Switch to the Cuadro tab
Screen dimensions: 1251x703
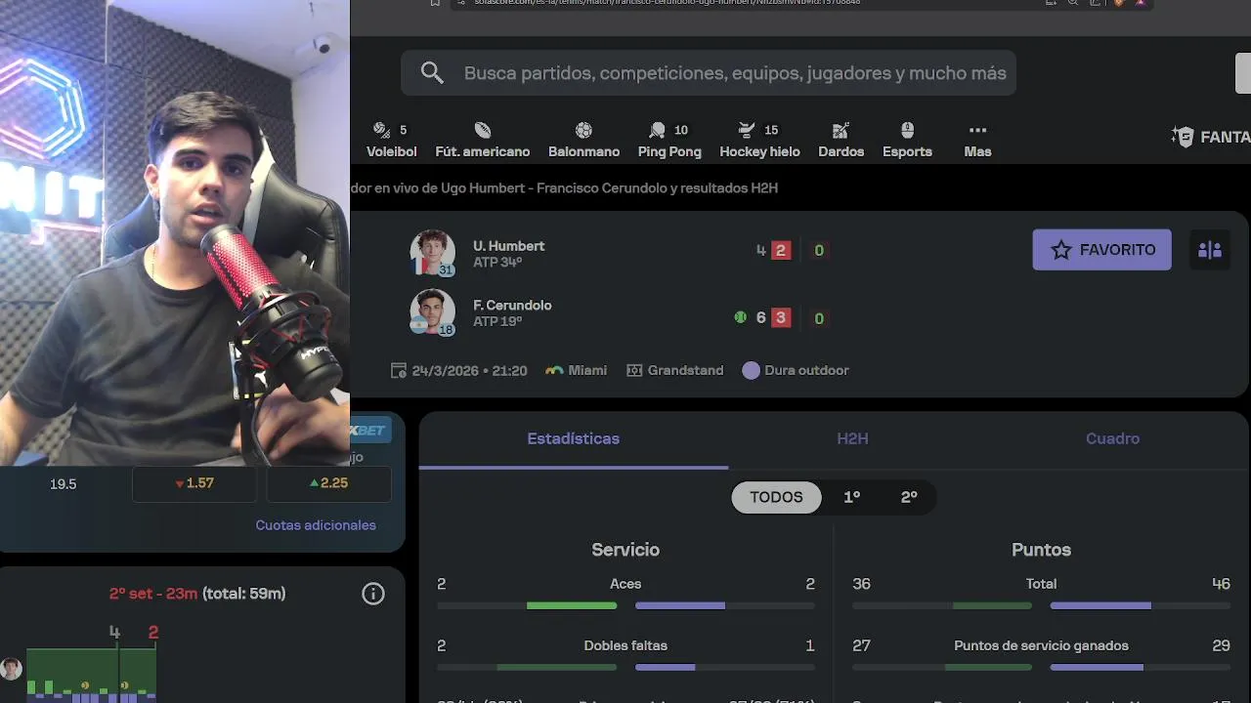(x=1112, y=439)
